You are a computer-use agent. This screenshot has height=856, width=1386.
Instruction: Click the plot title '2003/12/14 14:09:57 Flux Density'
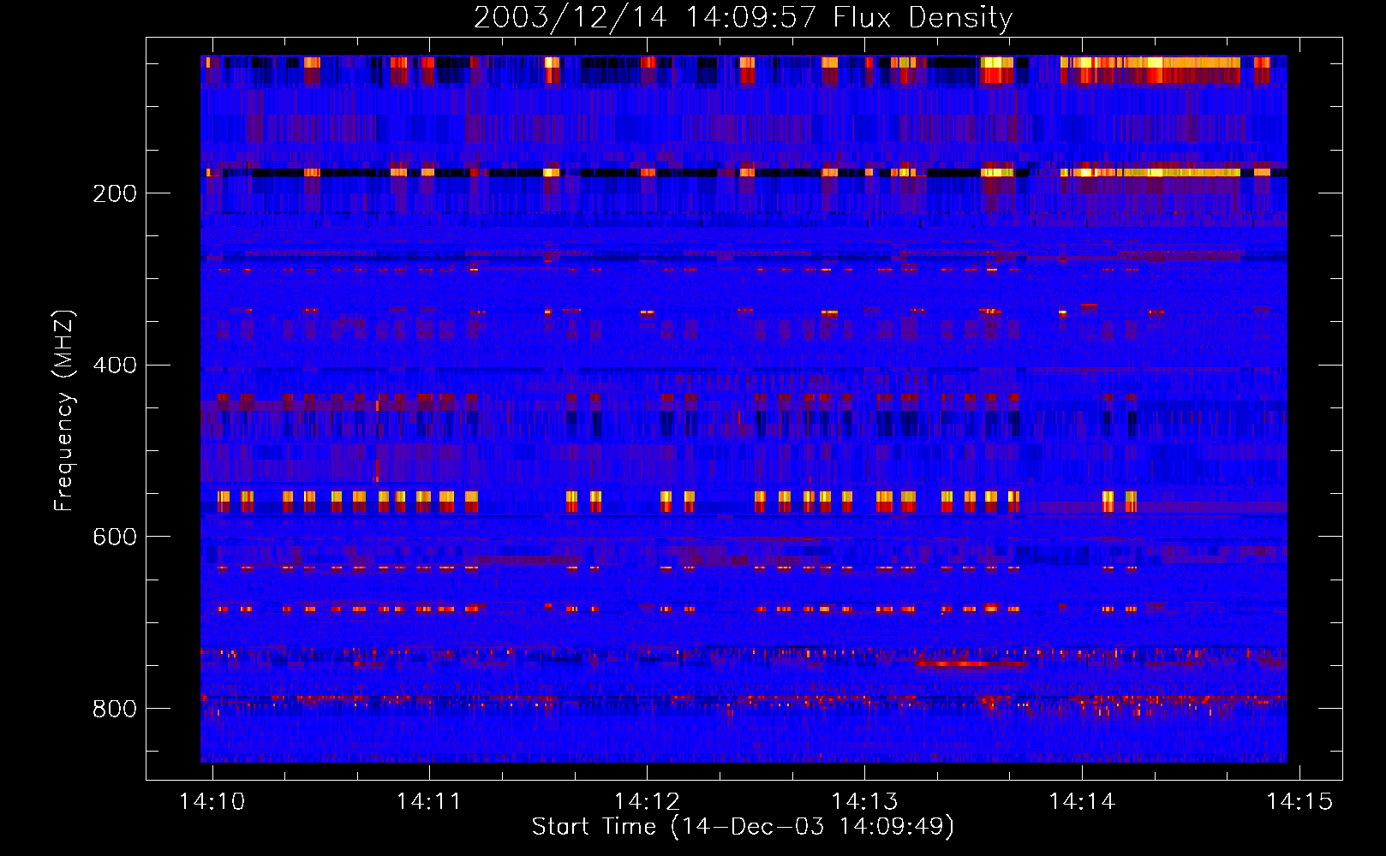[743, 17]
